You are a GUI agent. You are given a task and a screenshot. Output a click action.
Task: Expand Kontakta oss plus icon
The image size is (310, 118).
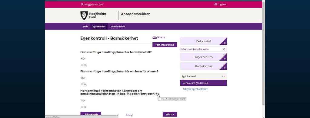(225, 68)
